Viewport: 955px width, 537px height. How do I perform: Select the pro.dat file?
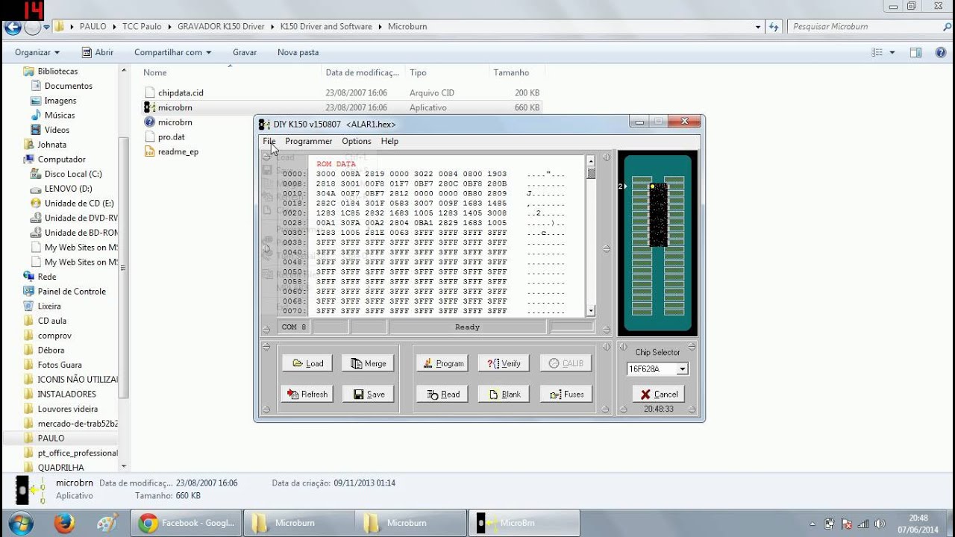171,136
